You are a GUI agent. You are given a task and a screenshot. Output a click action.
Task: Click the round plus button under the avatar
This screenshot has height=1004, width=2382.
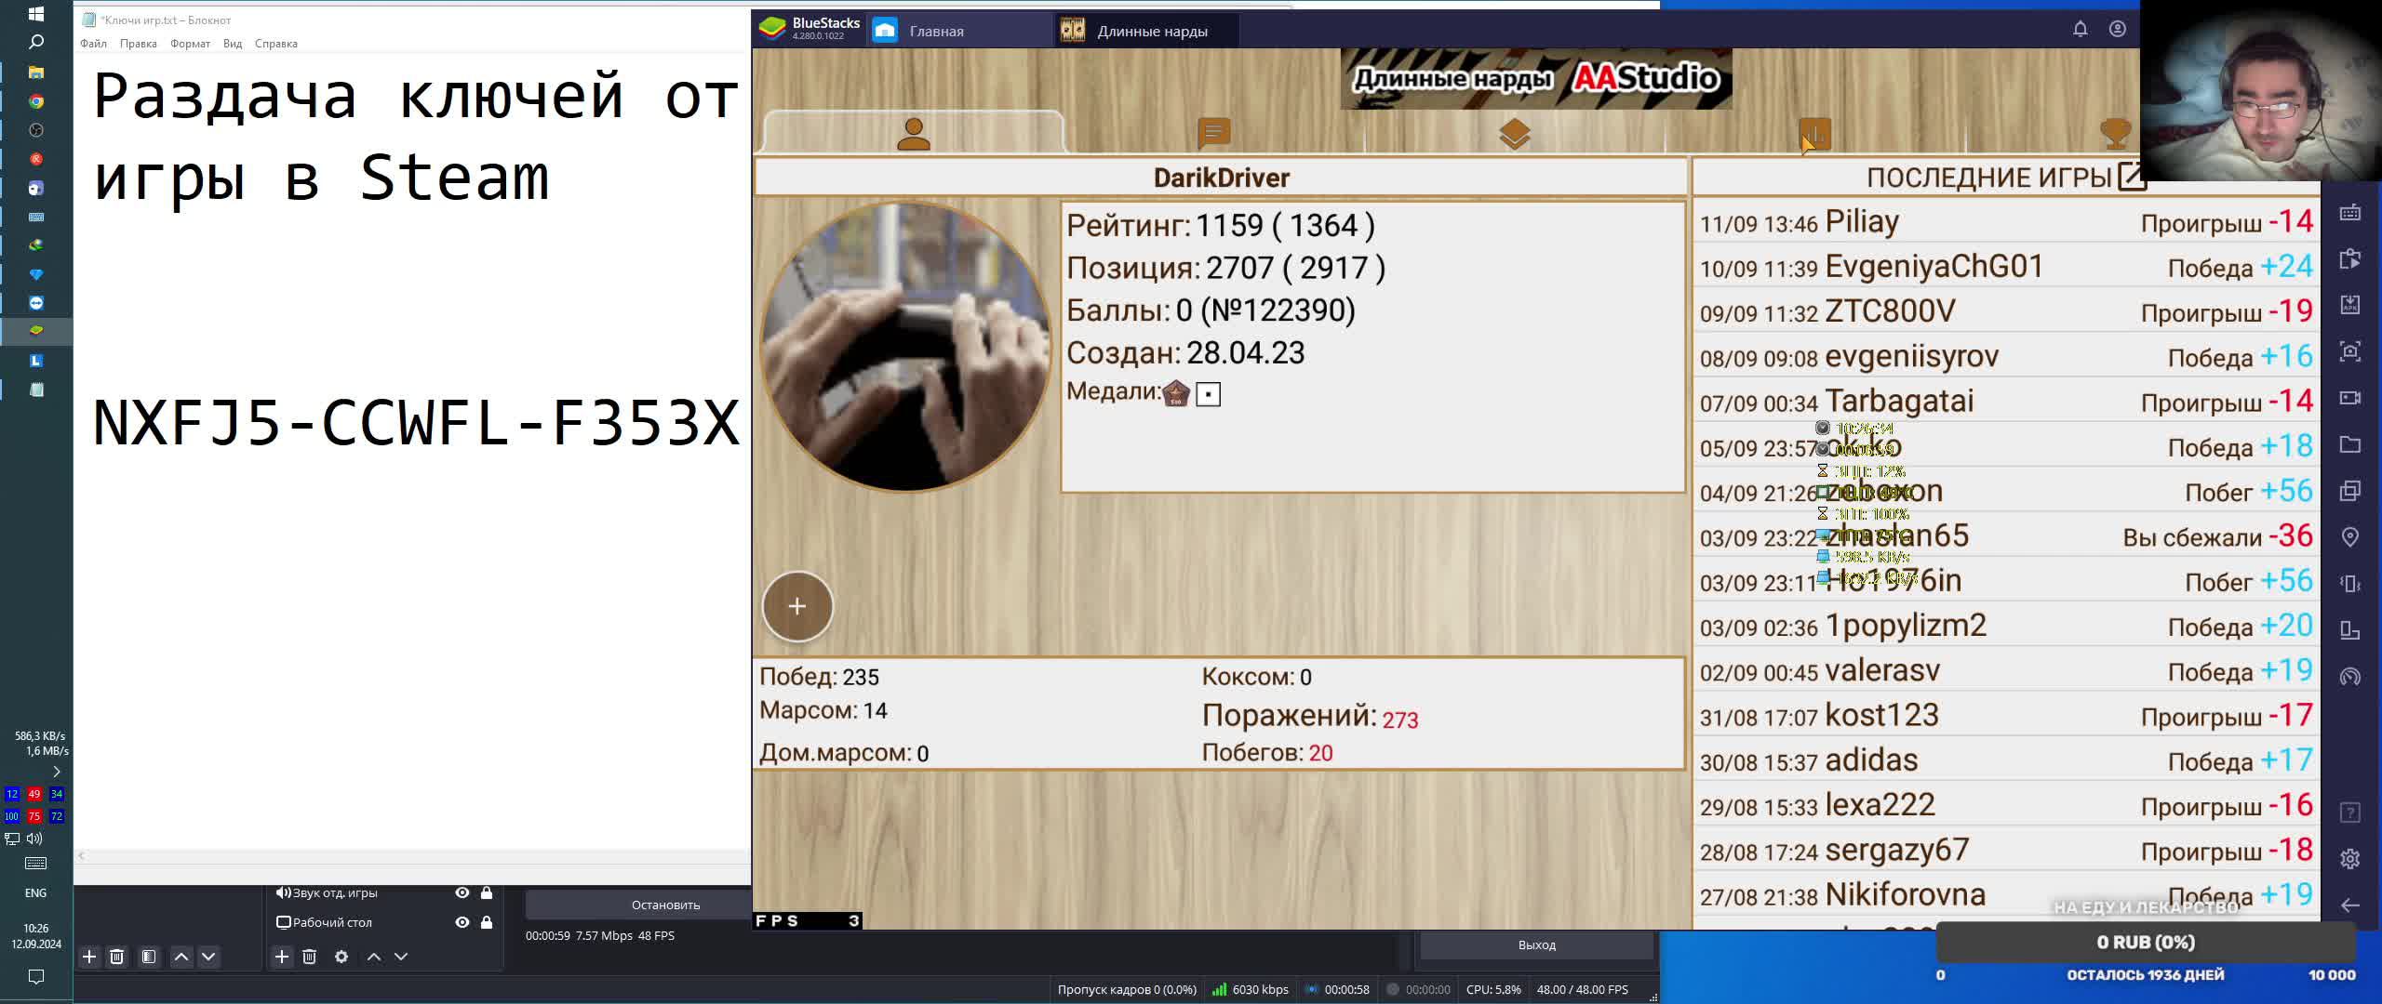[797, 607]
